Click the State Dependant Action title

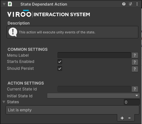(x=44, y=4)
